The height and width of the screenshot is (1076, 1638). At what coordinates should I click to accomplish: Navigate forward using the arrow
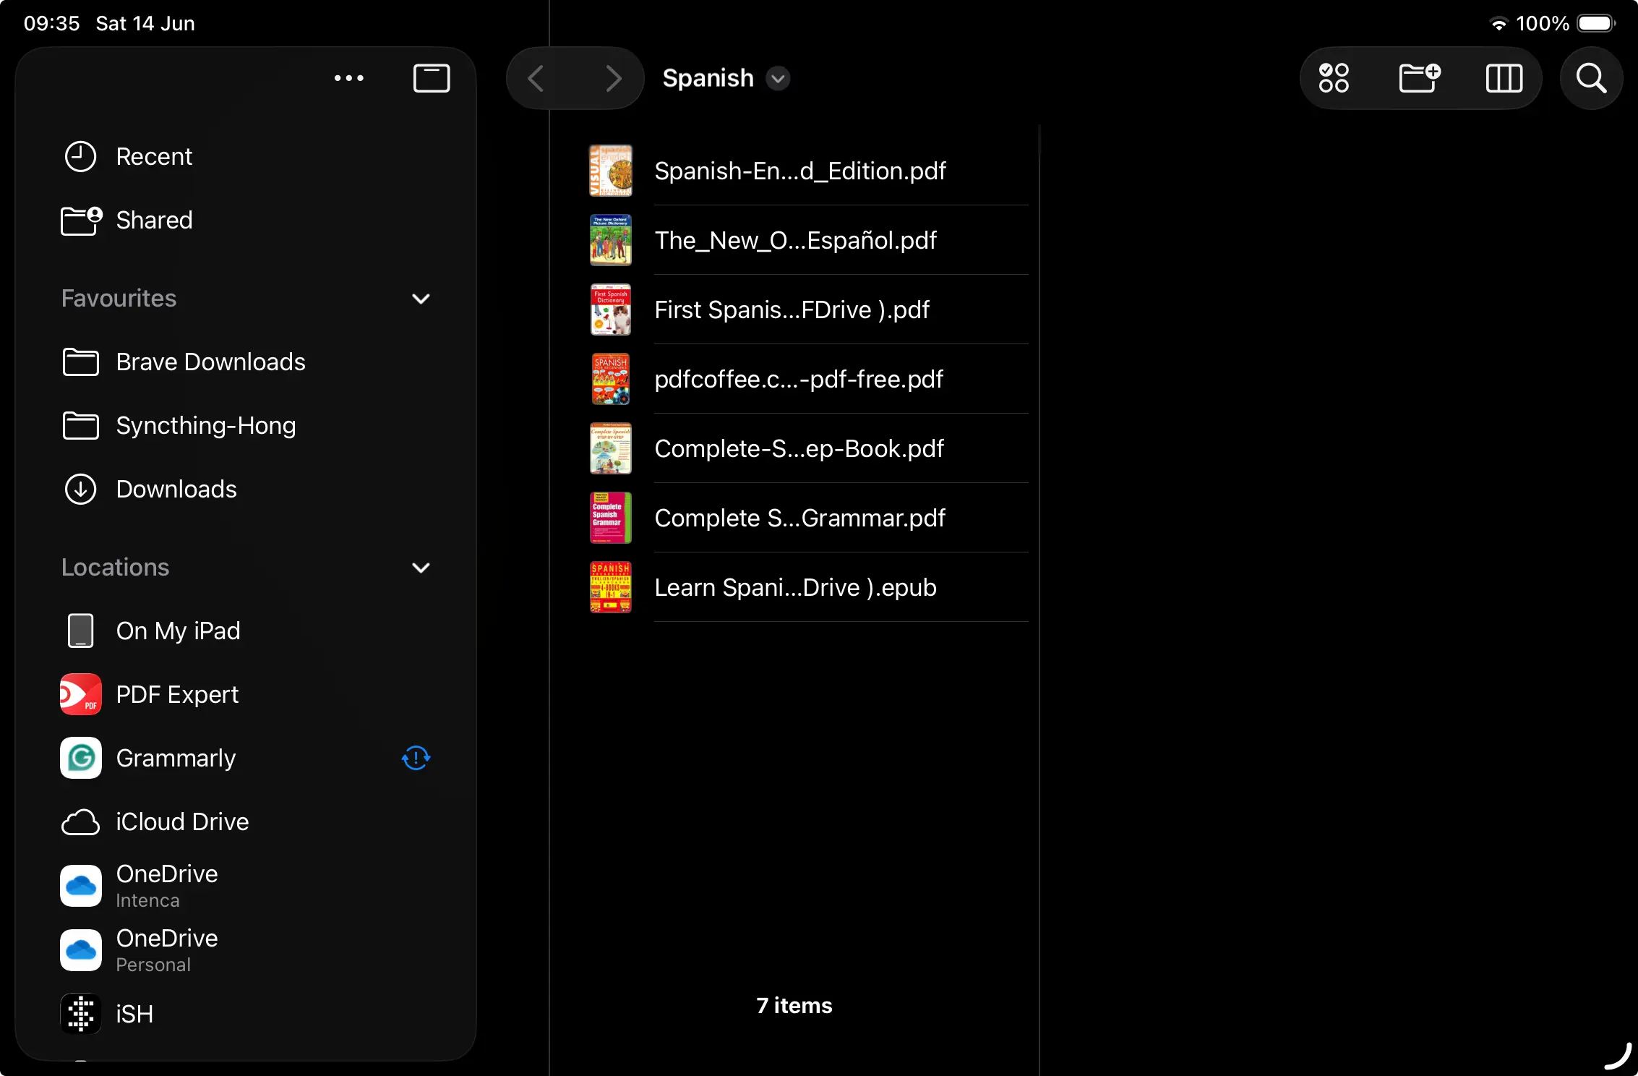tap(613, 78)
